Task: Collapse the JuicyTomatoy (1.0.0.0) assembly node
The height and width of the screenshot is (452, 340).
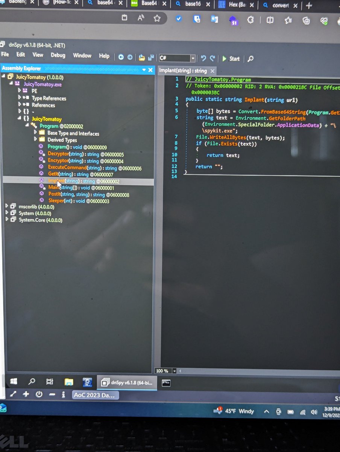Action: click(x=3, y=77)
